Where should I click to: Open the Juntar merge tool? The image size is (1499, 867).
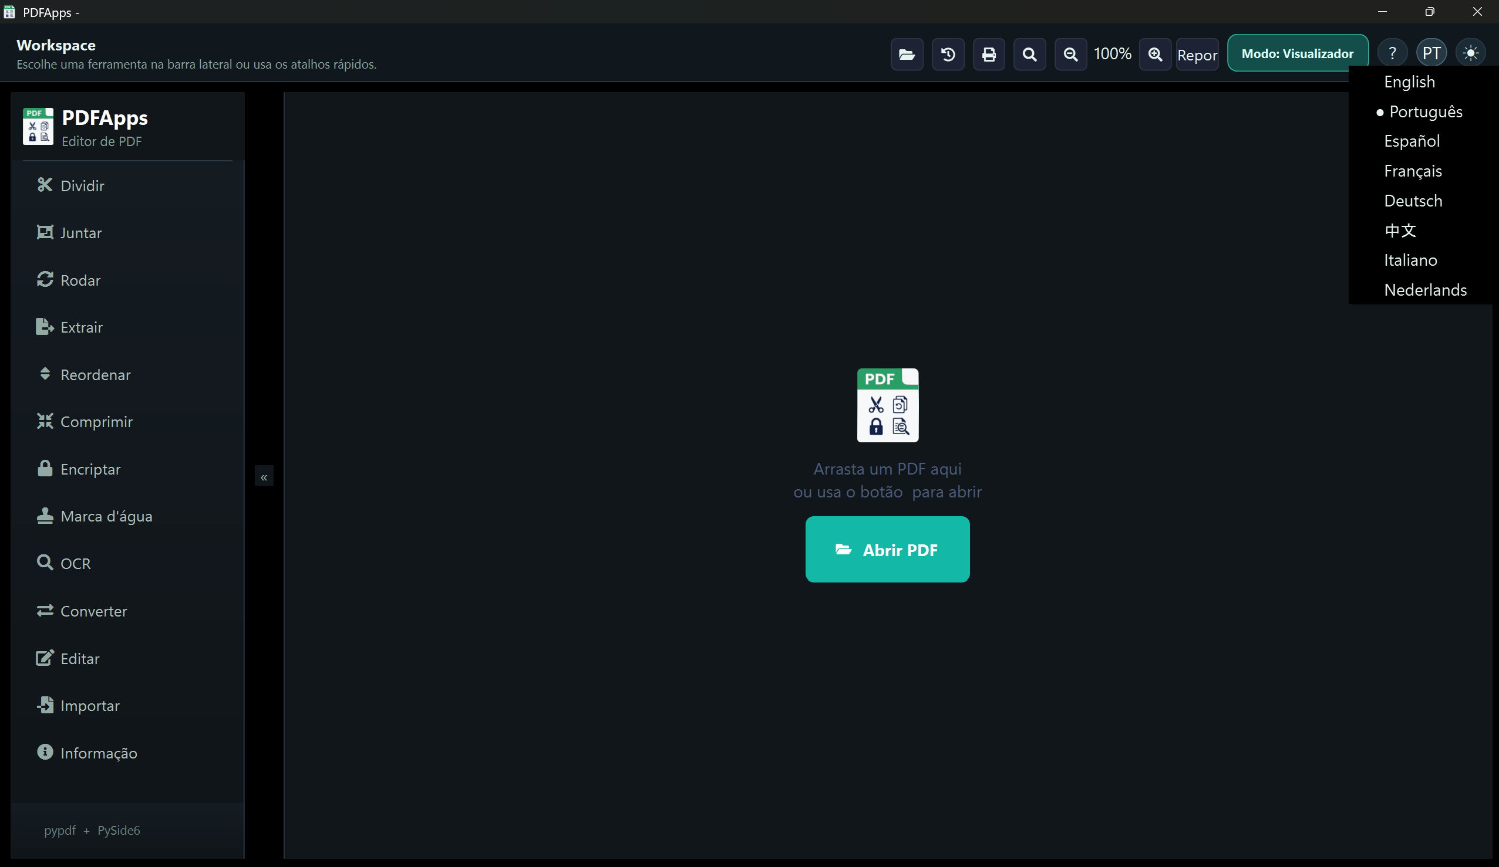point(127,233)
